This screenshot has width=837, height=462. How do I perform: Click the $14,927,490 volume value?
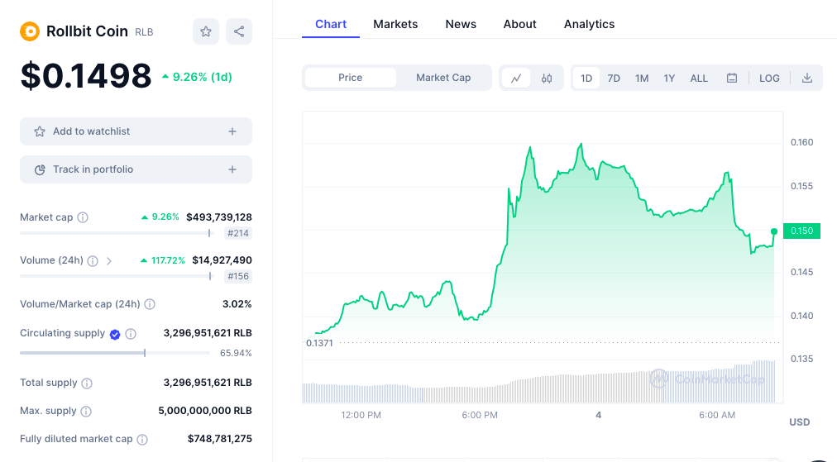pos(222,260)
